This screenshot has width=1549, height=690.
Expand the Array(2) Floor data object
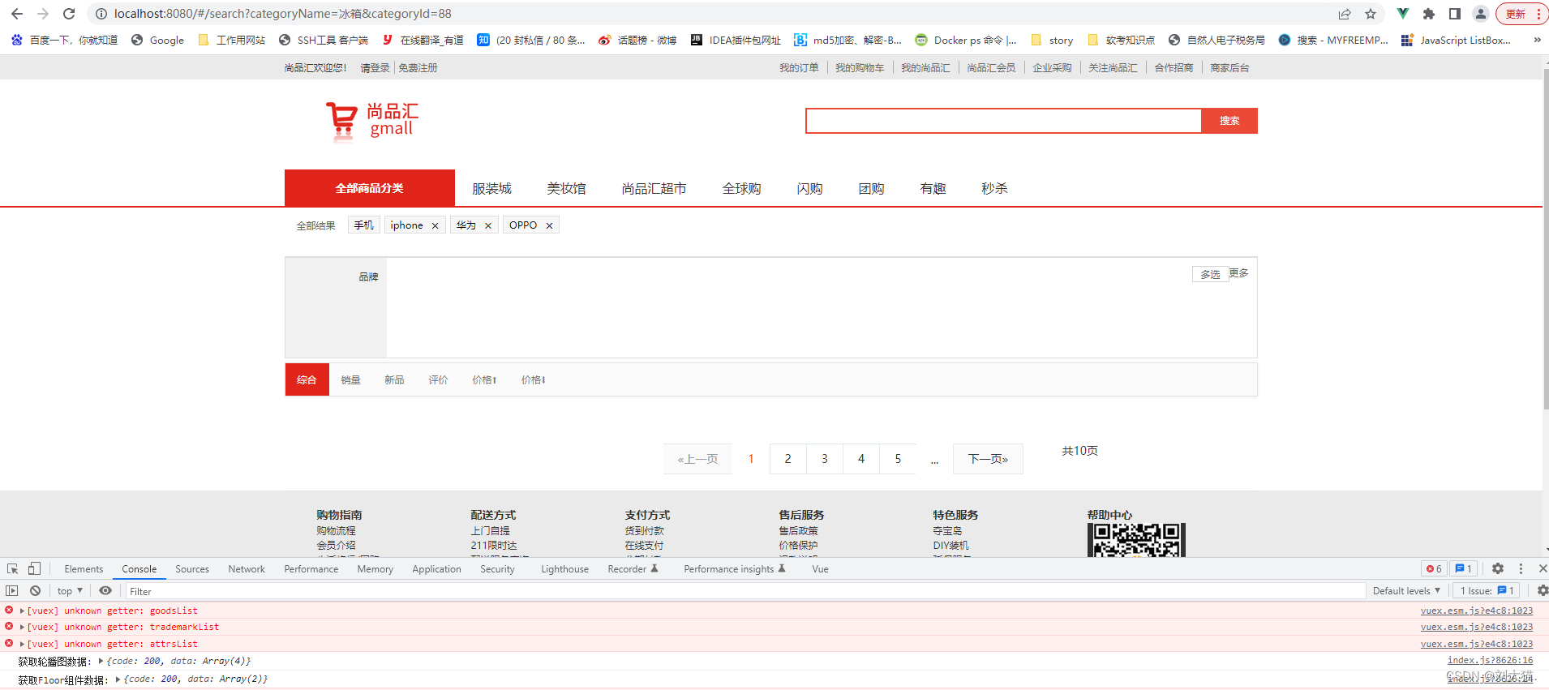[118, 679]
